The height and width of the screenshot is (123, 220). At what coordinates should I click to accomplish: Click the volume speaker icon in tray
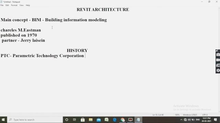pos(189,120)
